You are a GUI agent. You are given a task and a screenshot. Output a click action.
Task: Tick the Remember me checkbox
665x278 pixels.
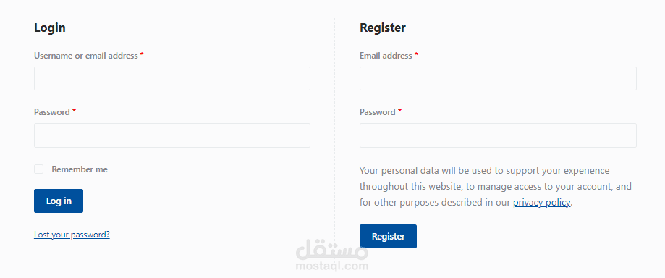pyautogui.click(x=38, y=169)
